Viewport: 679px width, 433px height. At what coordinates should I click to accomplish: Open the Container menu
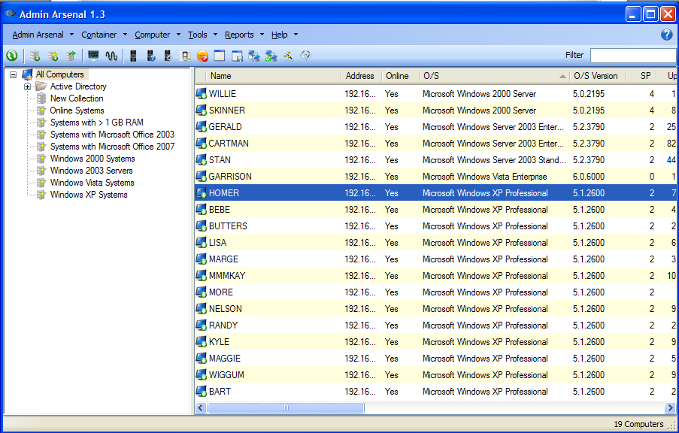point(99,35)
